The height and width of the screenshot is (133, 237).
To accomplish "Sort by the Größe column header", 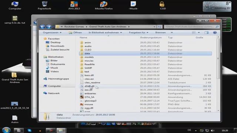I will [199, 38].
